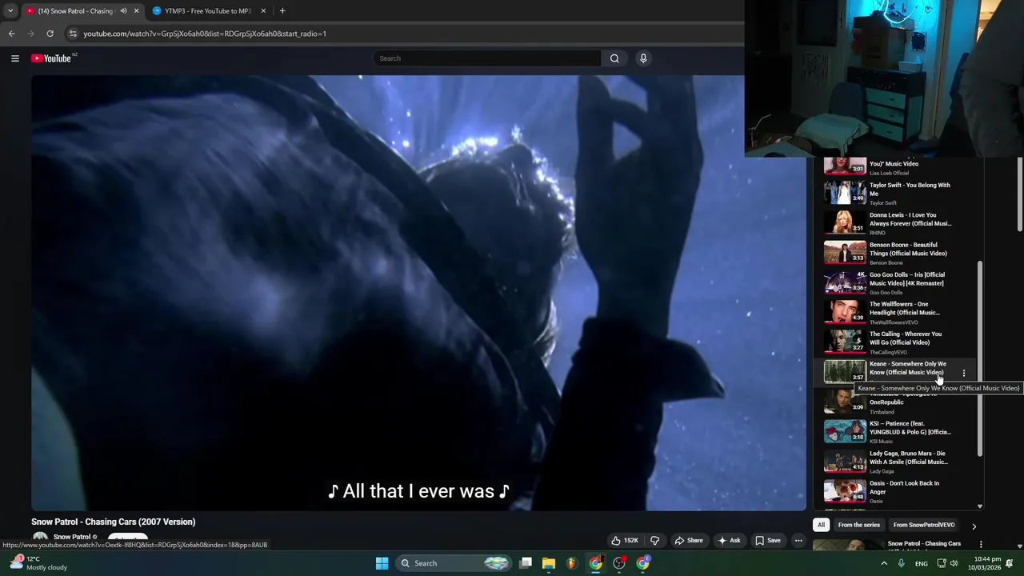Click the taskbar Search box
Viewport: 1024px width, 576px height.
click(x=454, y=563)
